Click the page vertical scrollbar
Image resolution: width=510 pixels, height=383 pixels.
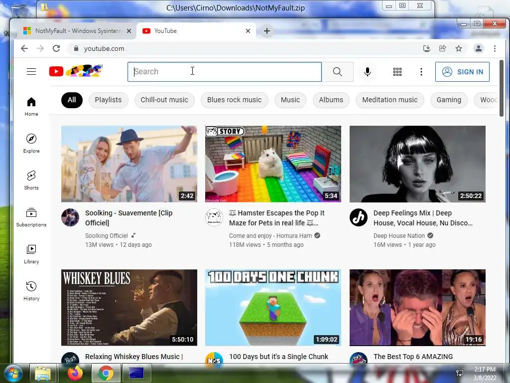502,88
